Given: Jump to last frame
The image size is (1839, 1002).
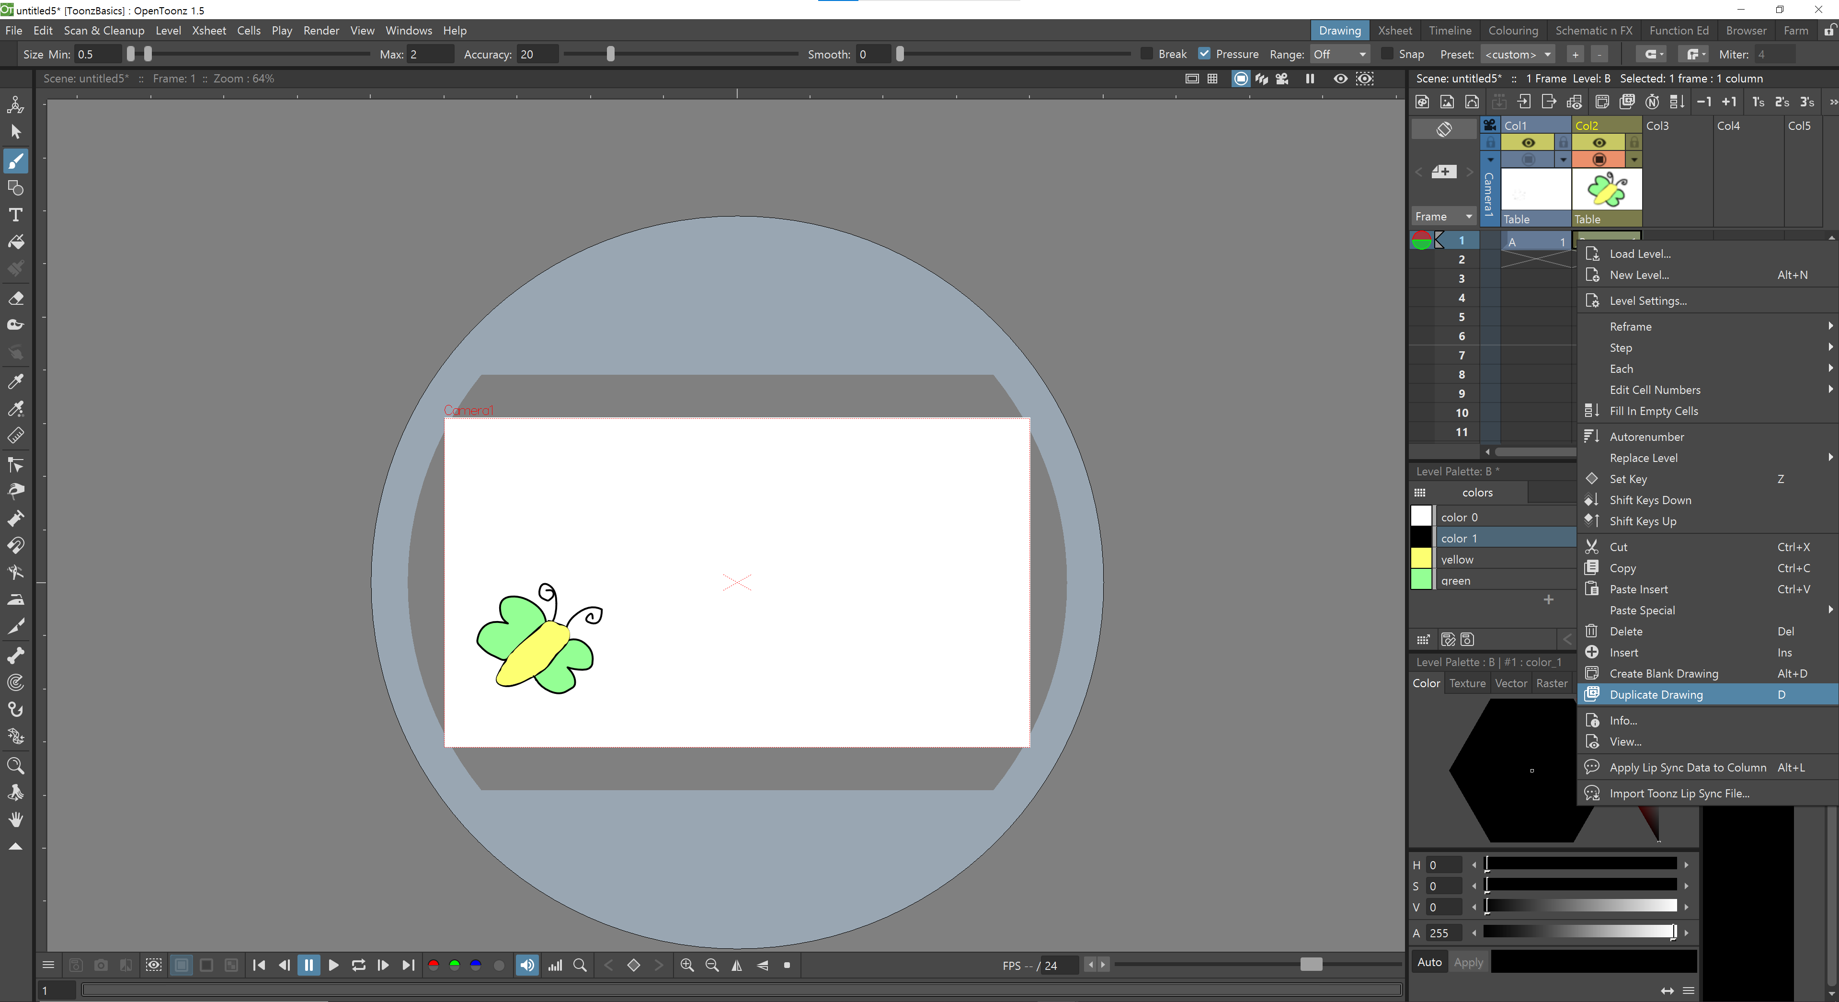Looking at the screenshot, I should point(408,966).
